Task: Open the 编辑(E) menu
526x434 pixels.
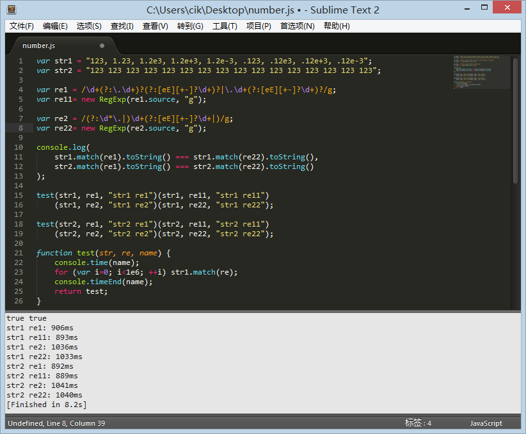Action: [55, 26]
